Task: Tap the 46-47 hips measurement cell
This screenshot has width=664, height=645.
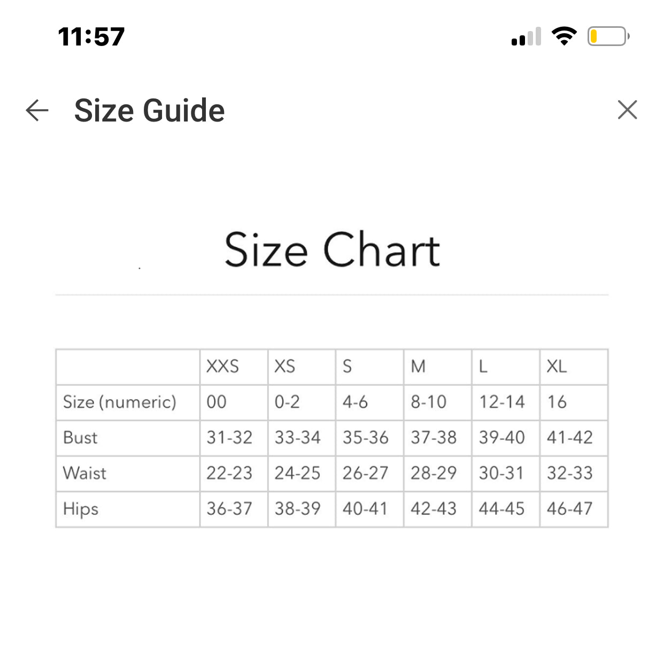Action: point(574,509)
